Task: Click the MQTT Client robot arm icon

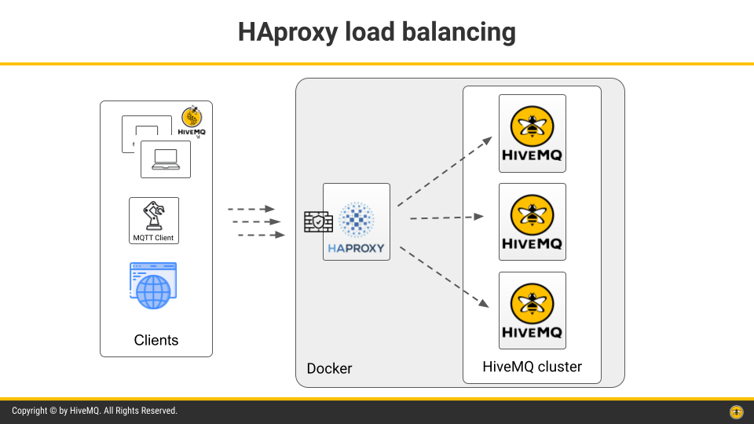Action: pyautogui.click(x=154, y=215)
